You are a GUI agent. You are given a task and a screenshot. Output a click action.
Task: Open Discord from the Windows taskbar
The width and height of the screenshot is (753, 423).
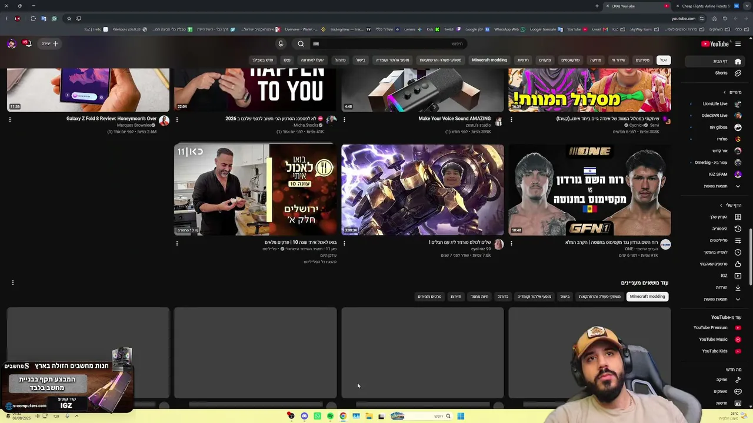tap(304, 417)
